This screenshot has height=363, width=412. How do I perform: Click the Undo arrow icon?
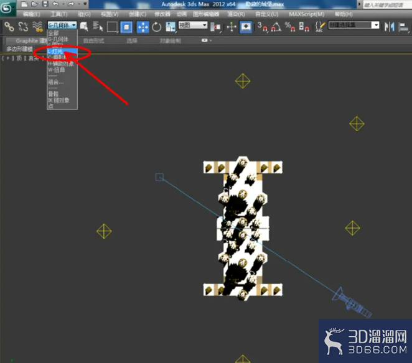[55, 4]
